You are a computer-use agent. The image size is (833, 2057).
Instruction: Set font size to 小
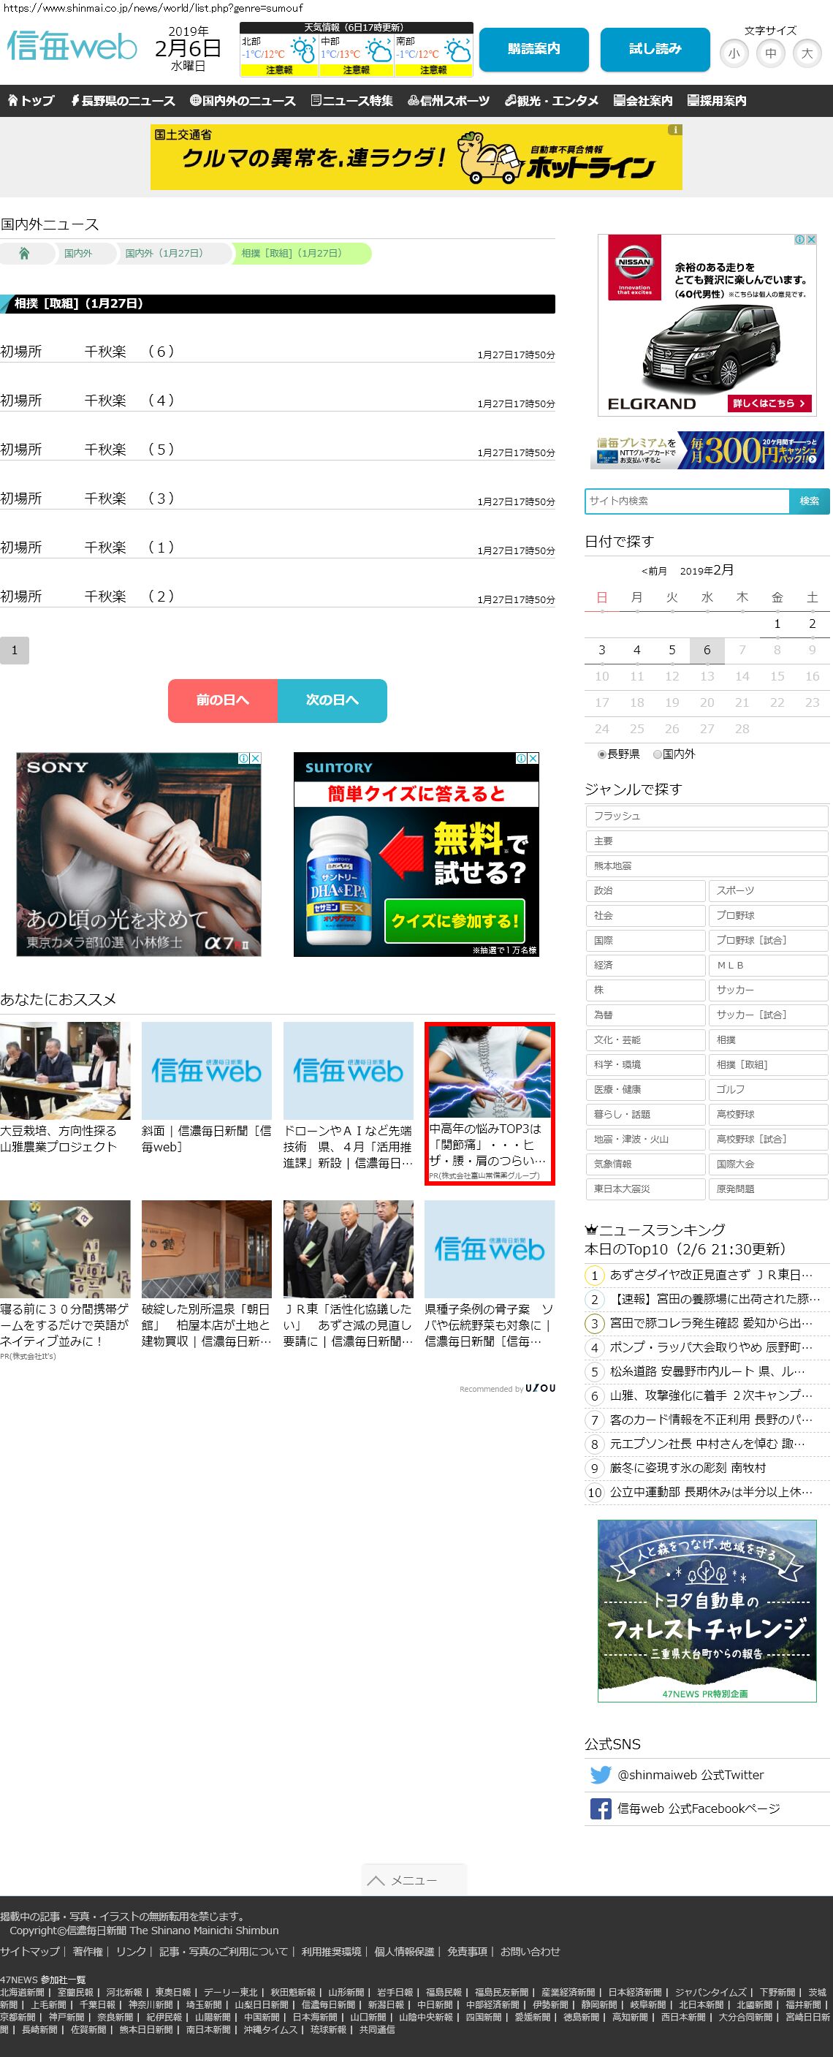(734, 53)
